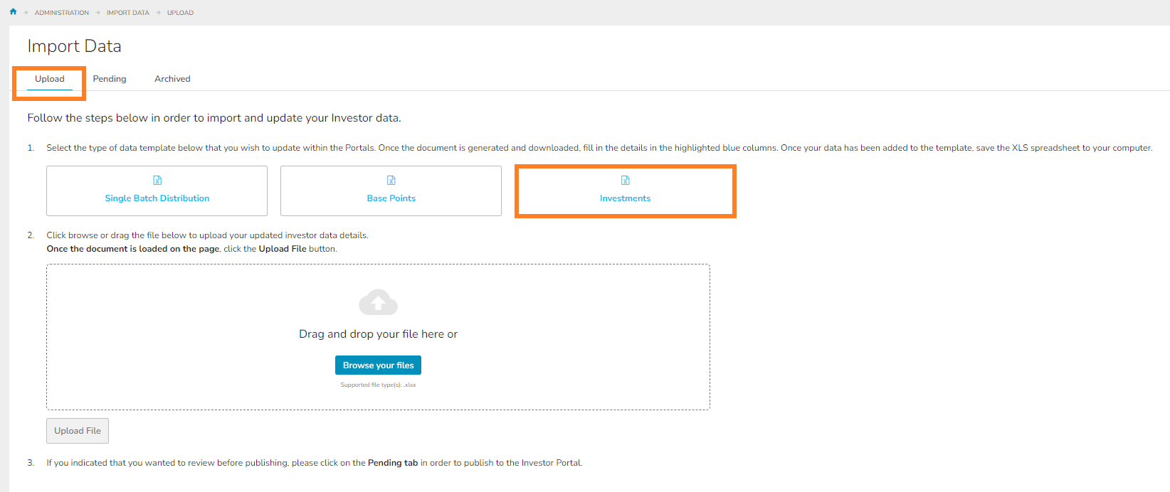The height and width of the screenshot is (492, 1170).
Task: Go to the home icon in breadcrumb
Action: point(13,12)
